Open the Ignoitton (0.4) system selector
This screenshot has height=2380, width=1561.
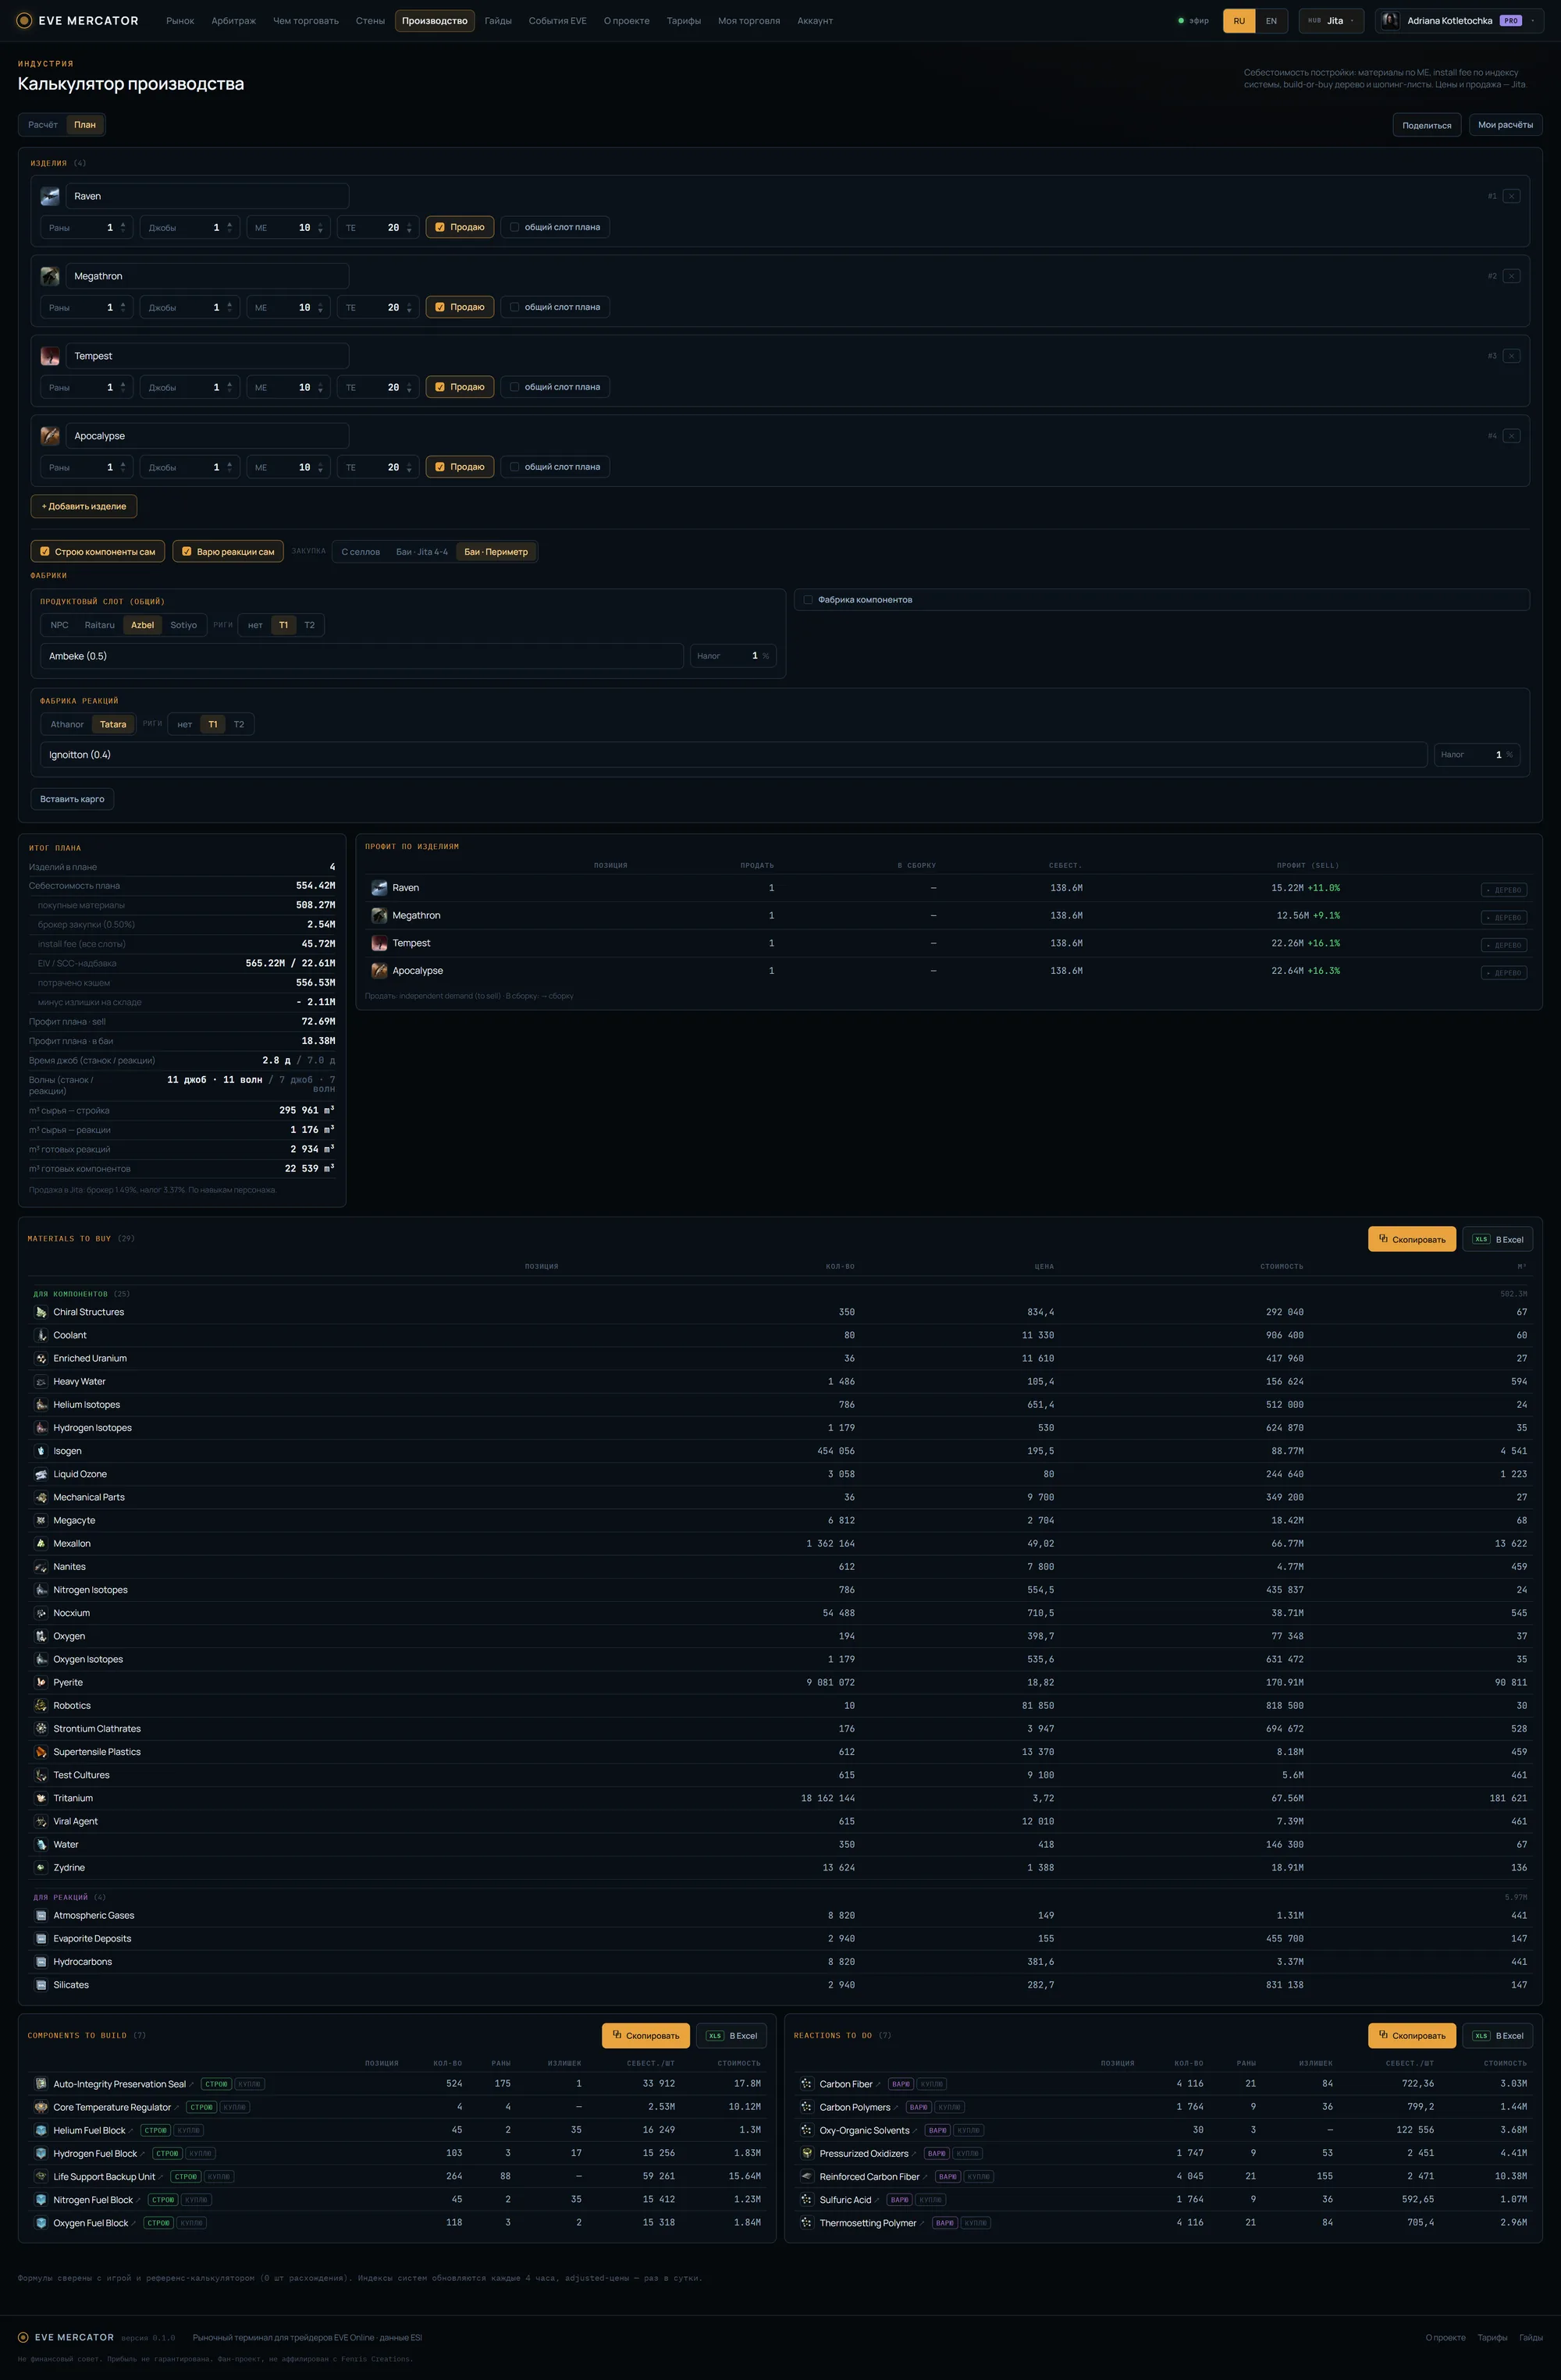(x=733, y=755)
